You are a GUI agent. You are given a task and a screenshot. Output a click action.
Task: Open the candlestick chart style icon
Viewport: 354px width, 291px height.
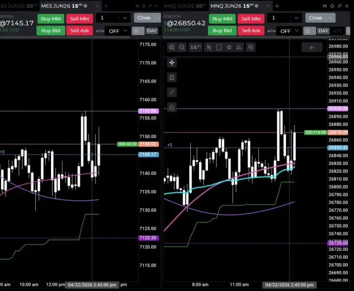(209, 47)
